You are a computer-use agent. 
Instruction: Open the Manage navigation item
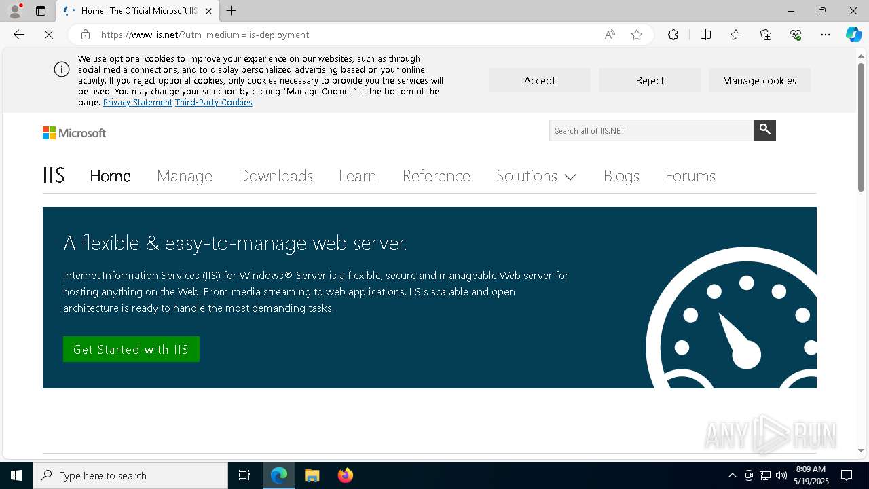point(185,176)
